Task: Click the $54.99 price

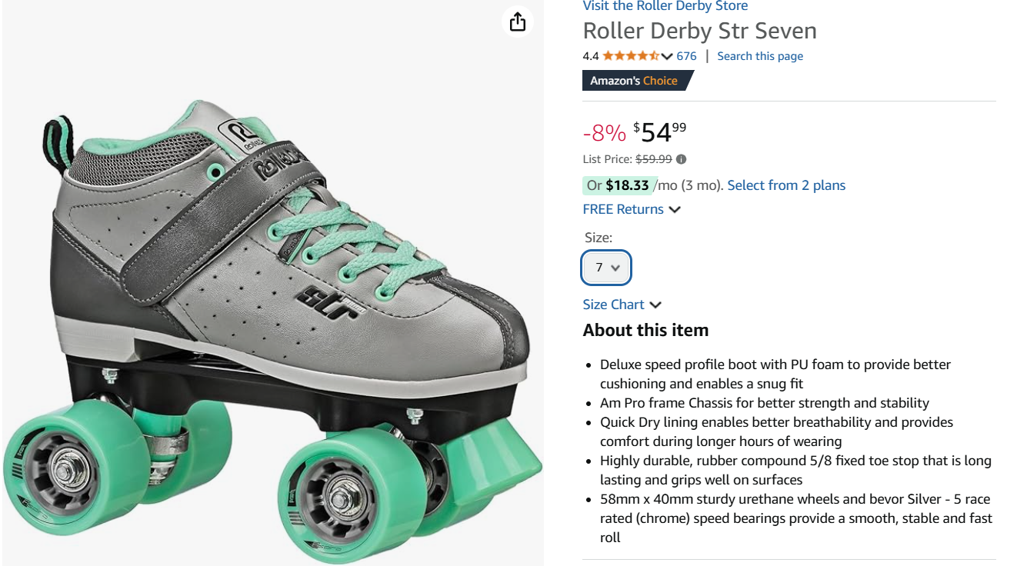Action: coord(660,132)
